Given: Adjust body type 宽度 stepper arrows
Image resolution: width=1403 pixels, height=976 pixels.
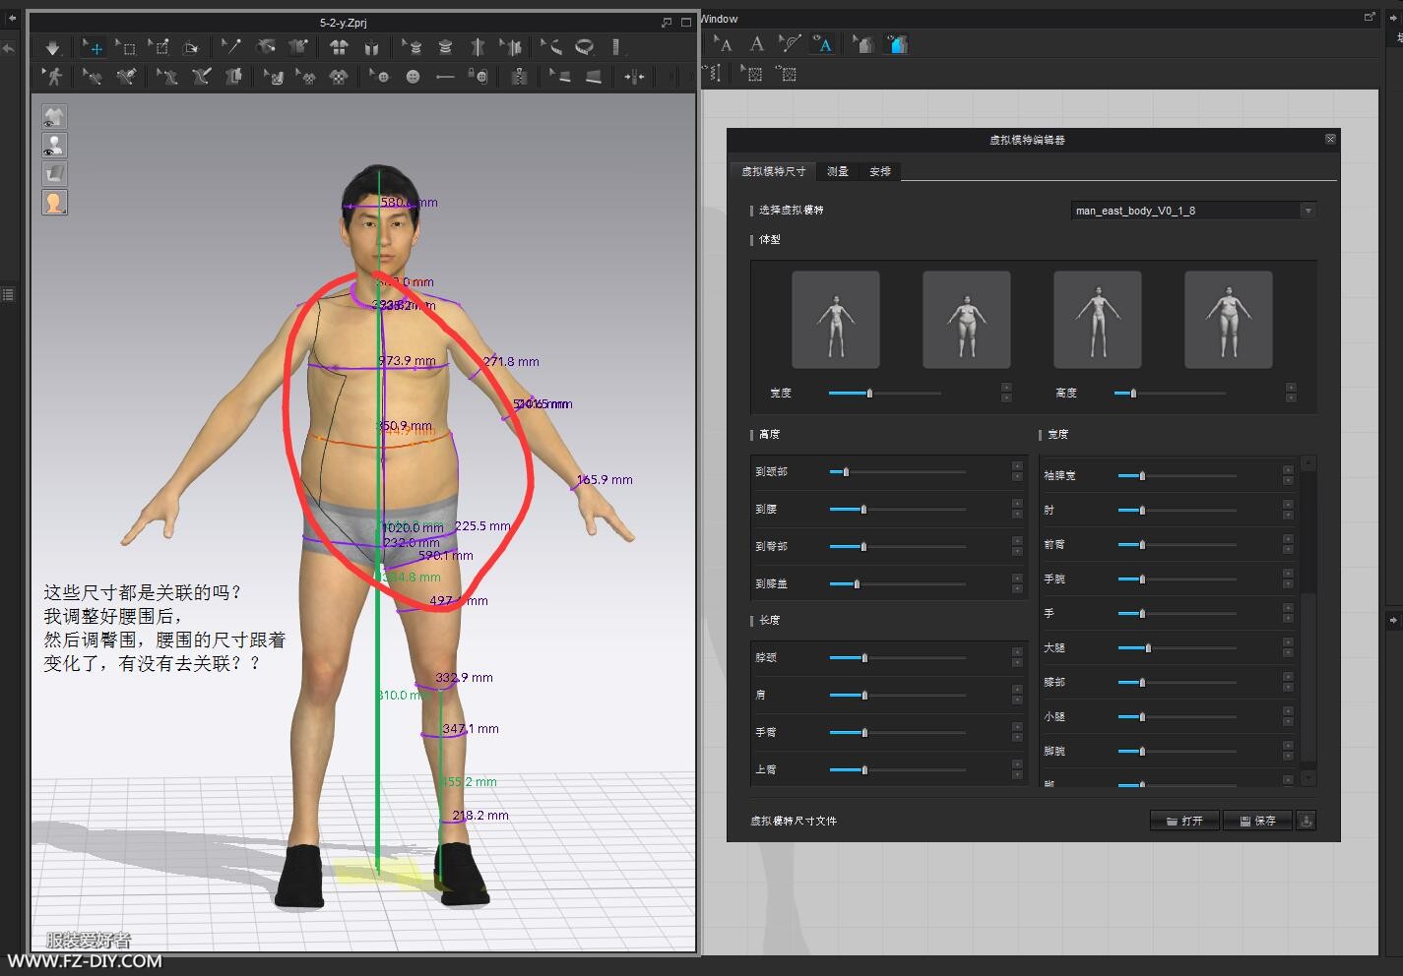Looking at the screenshot, I should pos(1006,393).
